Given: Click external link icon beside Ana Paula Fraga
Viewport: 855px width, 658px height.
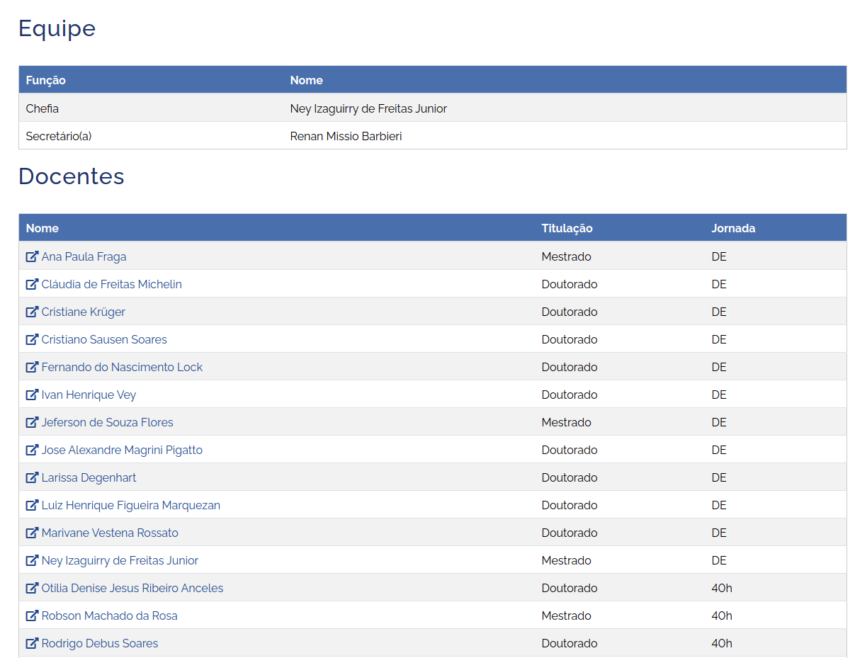Looking at the screenshot, I should (32, 256).
